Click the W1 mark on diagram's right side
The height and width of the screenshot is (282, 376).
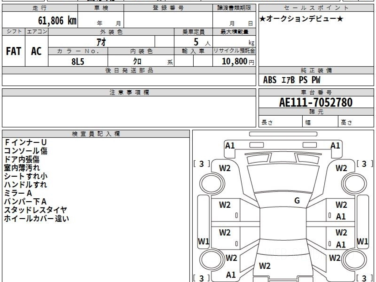(x=363, y=242)
